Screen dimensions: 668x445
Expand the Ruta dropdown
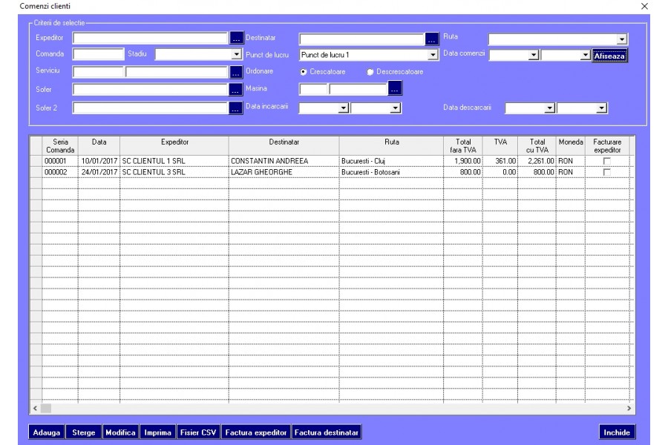tap(622, 39)
